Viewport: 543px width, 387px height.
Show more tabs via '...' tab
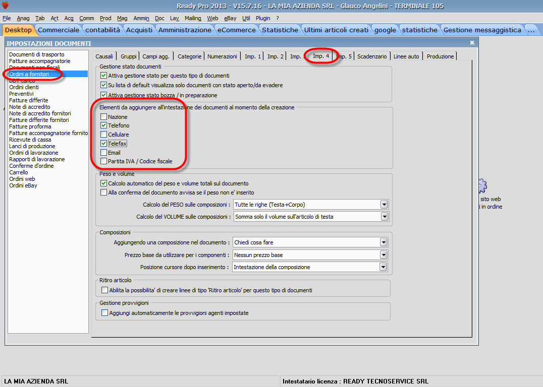(531, 30)
